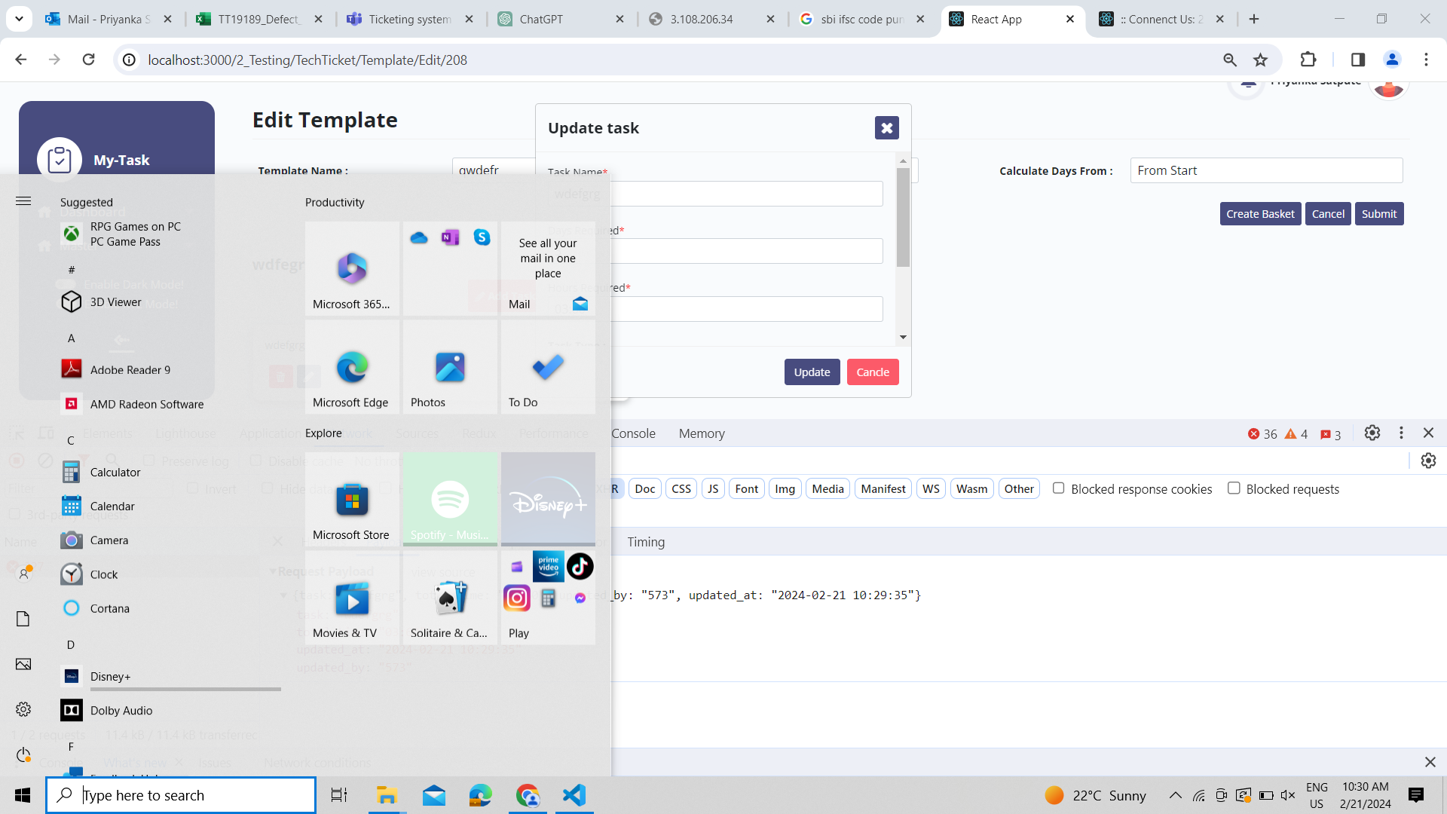Image resolution: width=1447 pixels, height=814 pixels.
Task: Launch 3D Viewer from app list
Action: point(170,301)
